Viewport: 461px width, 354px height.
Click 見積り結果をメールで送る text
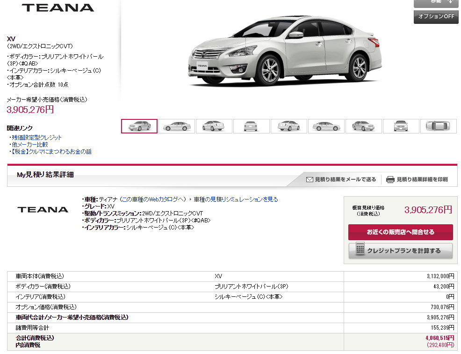346,179
